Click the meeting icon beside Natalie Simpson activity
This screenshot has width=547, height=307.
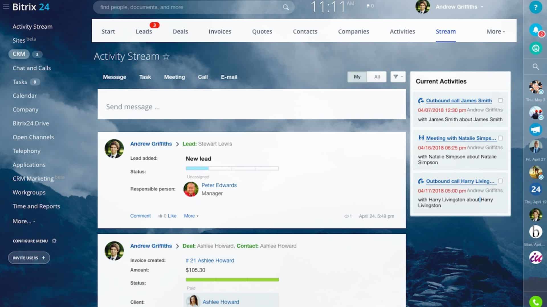point(421,138)
